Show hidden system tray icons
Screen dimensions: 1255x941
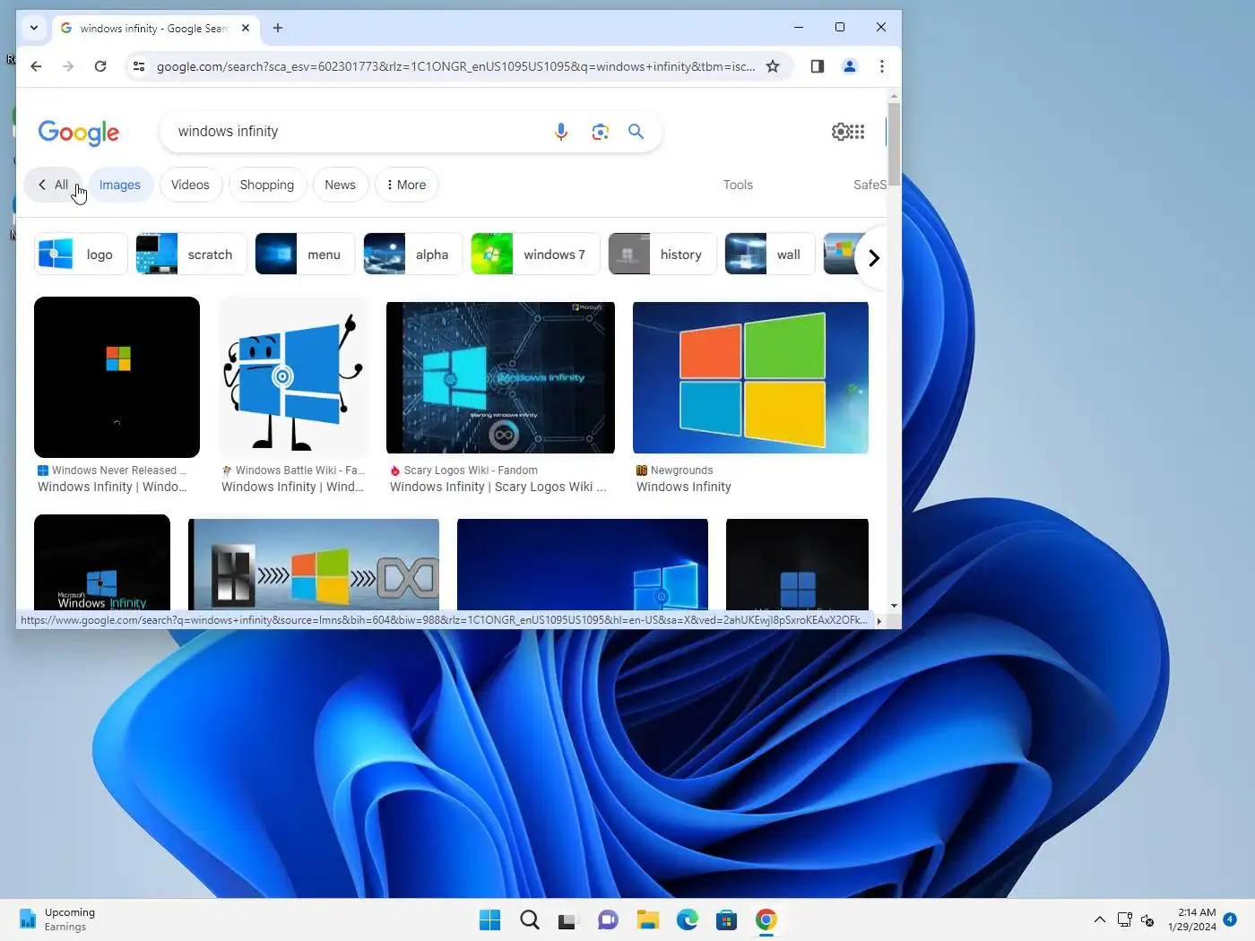tap(1100, 919)
